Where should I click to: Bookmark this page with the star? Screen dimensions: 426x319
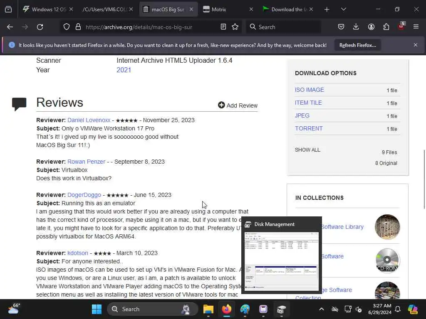(x=235, y=27)
